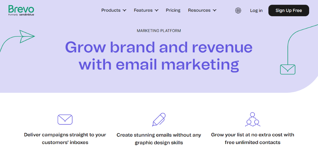
Task: Click the purple envelope campaigns icon
Action: (x=65, y=120)
